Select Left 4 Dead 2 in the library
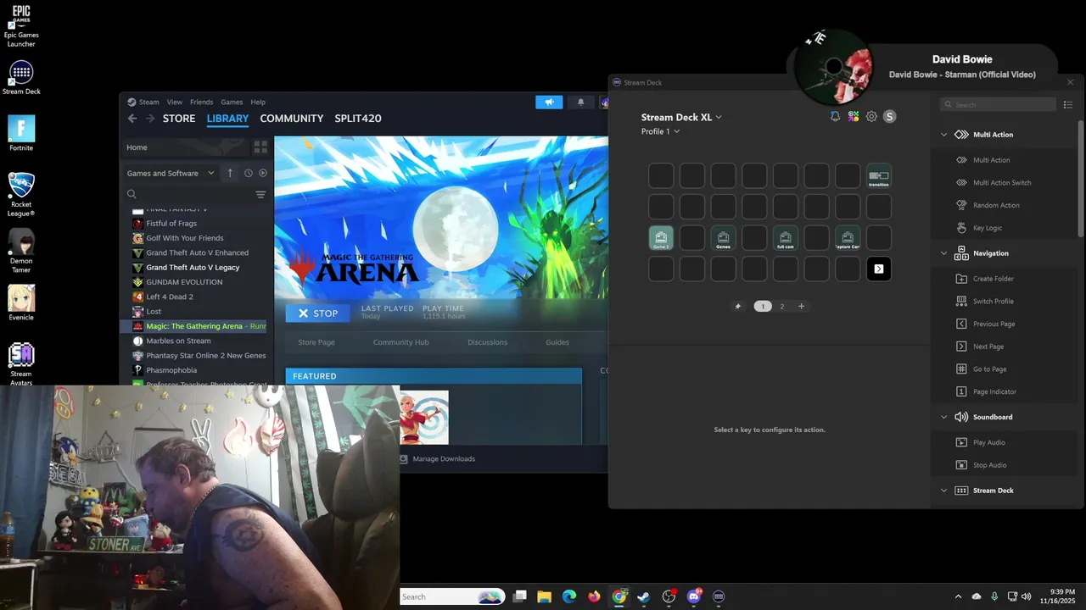 (x=170, y=297)
